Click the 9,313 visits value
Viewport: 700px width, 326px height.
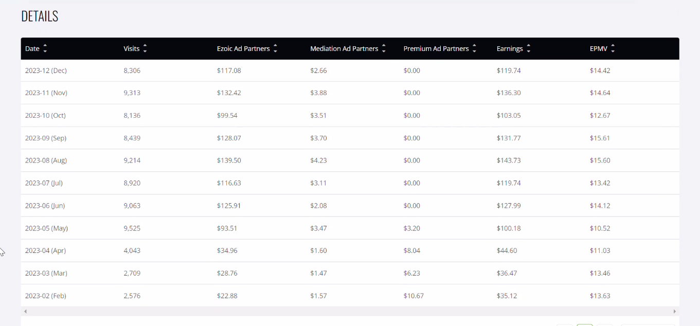[x=132, y=93]
